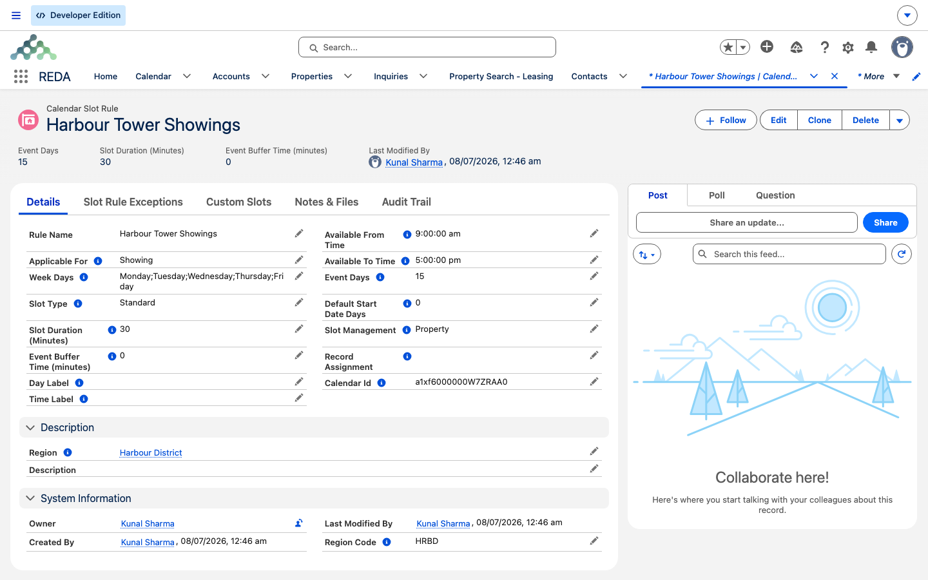The height and width of the screenshot is (580, 928).
Task: Open the Calendar nav dropdown chevron
Action: (187, 76)
